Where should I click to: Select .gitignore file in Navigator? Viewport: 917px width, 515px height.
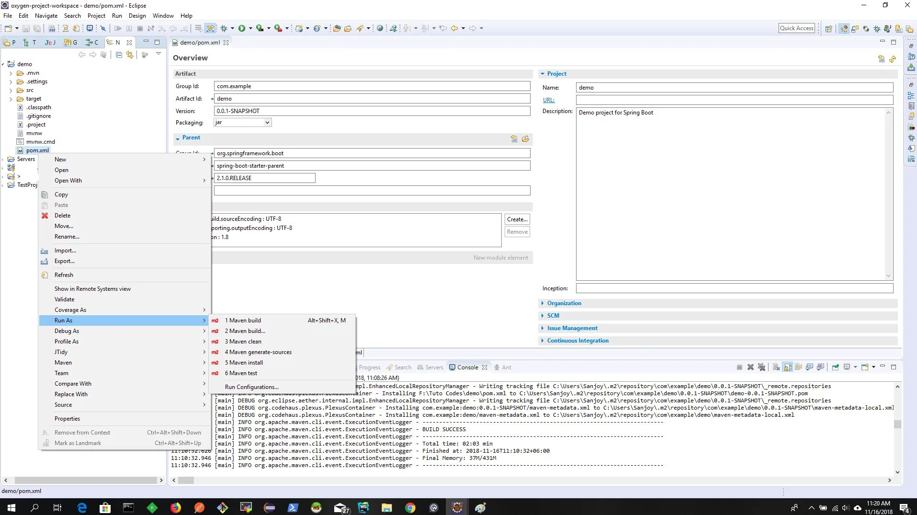point(38,116)
